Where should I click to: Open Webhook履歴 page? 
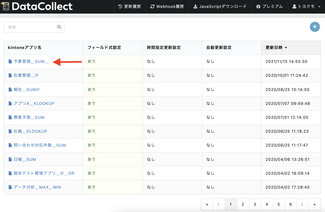(167, 7)
